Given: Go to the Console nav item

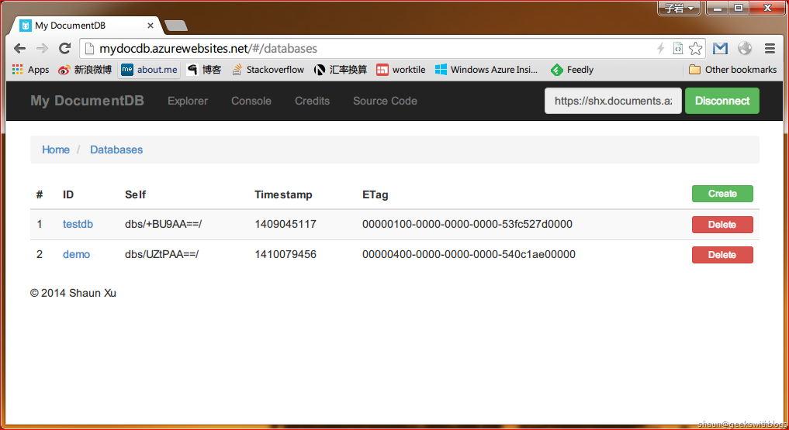Looking at the screenshot, I should pyautogui.click(x=251, y=101).
